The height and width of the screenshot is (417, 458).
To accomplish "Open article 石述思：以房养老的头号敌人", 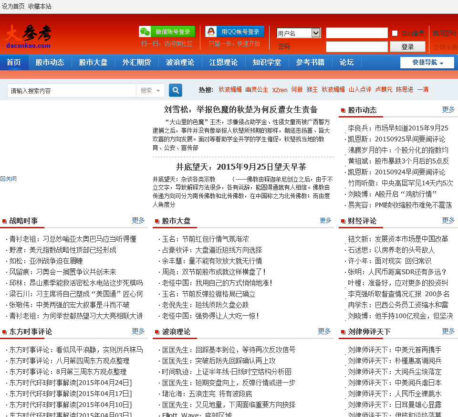I will coord(391,250).
